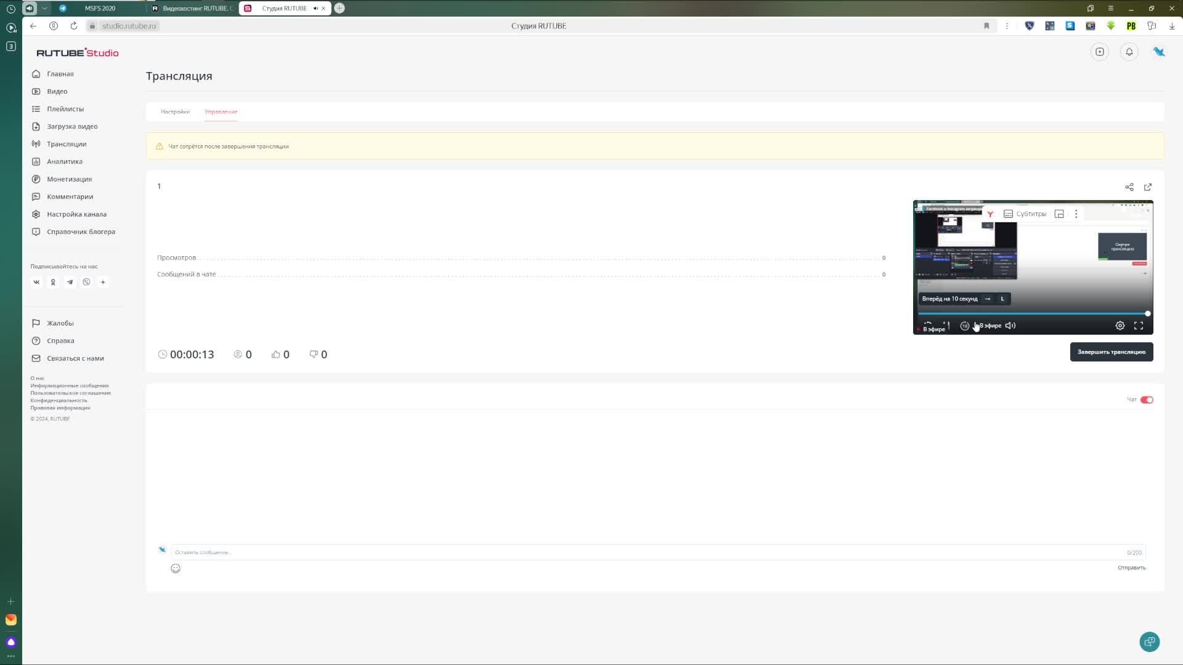Click the share broadcast icon

click(1129, 187)
